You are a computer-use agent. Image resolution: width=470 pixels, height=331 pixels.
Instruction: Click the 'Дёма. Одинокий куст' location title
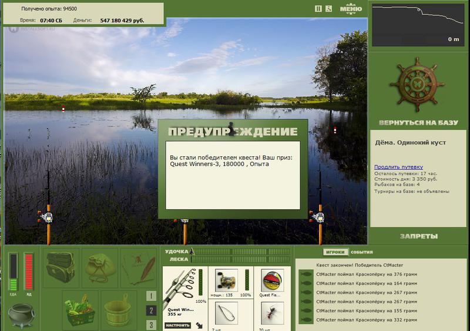pos(410,142)
